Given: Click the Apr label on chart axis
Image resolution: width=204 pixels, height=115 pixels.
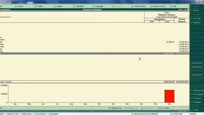Looking at the screenshot, I should tap(15, 104).
